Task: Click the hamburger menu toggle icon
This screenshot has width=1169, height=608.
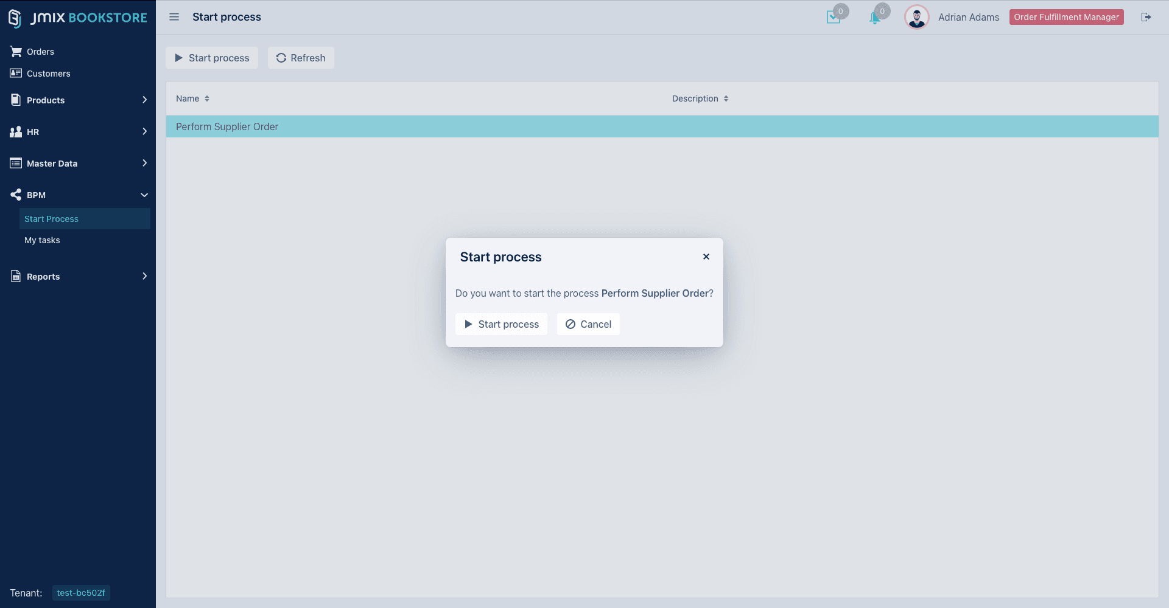Action: (x=174, y=17)
